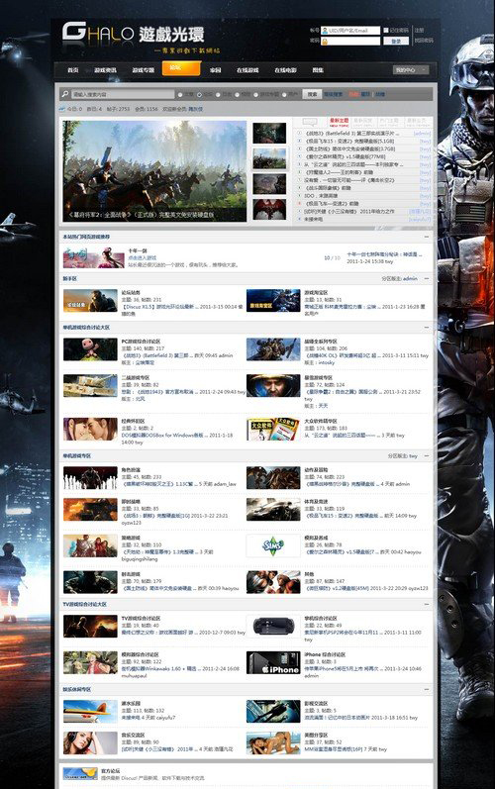Open the Street Fighter forum image
This screenshot has width=495, height=789.
point(273,582)
